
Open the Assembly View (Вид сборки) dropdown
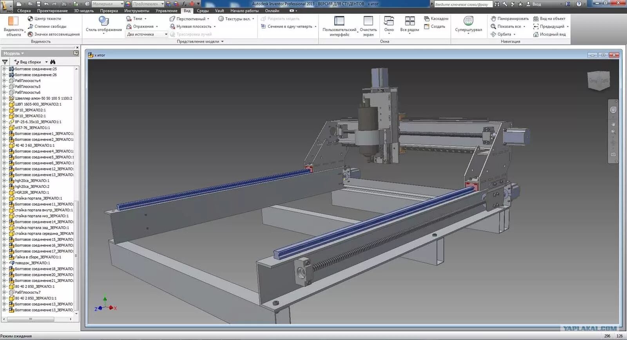point(31,62)
